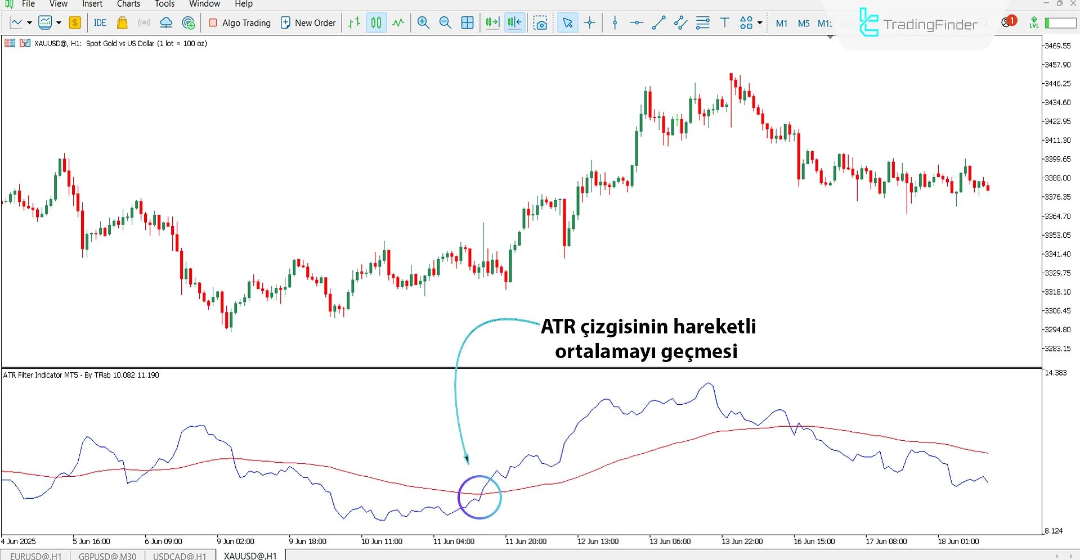Click the chart shift triangle marker

coord(830,37)
